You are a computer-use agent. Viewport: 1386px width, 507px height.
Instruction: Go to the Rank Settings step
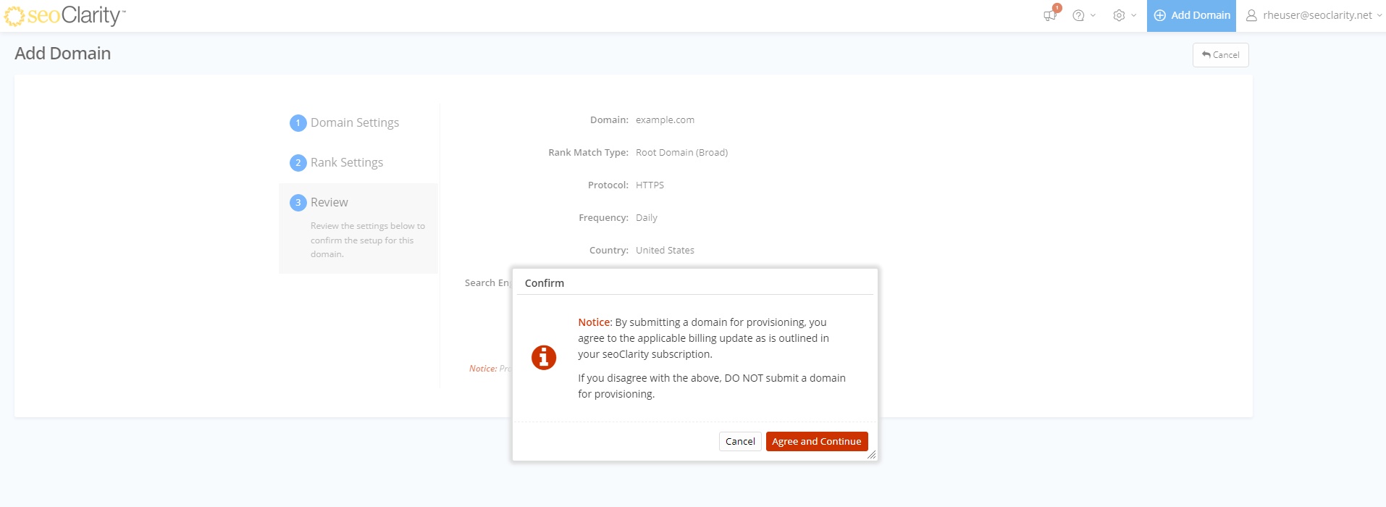tap(347, 163)
